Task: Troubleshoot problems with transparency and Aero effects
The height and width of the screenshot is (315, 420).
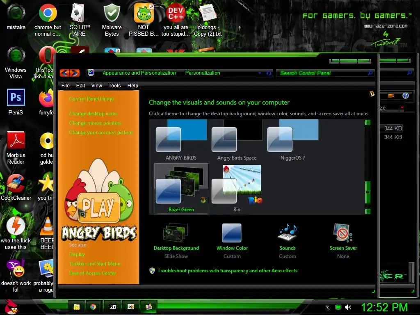Action: click(227, 271)
